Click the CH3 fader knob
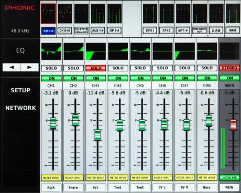241x193 pixels. (97, 135)
